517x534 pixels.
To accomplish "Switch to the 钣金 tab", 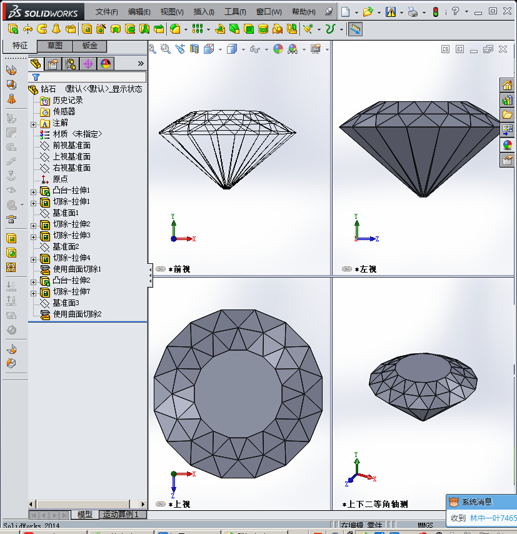I will click(90, 46).
